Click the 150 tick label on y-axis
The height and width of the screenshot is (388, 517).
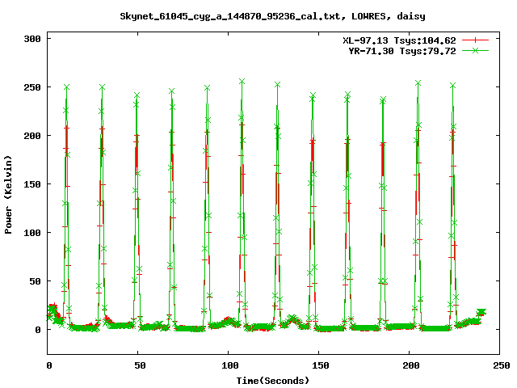tap(33, 184)
